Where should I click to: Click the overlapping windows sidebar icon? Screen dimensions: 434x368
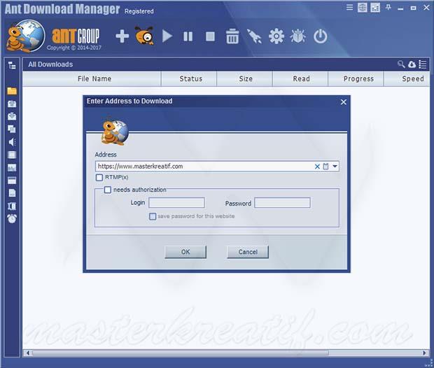click(12, 129)
